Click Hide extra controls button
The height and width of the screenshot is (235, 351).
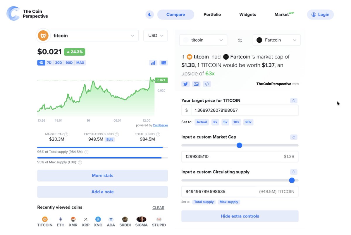tap(240, 216)
